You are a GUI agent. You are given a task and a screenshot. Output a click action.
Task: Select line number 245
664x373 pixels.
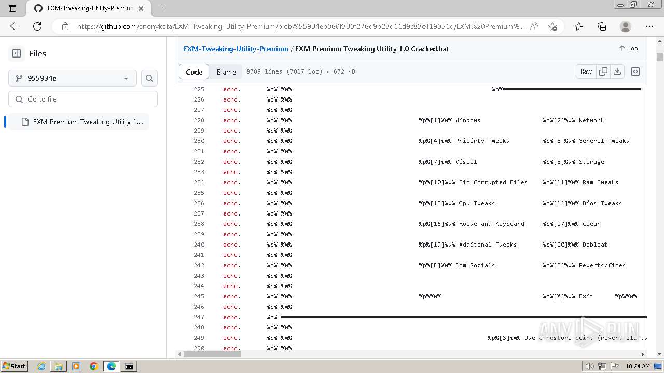(x=199, y=296)
